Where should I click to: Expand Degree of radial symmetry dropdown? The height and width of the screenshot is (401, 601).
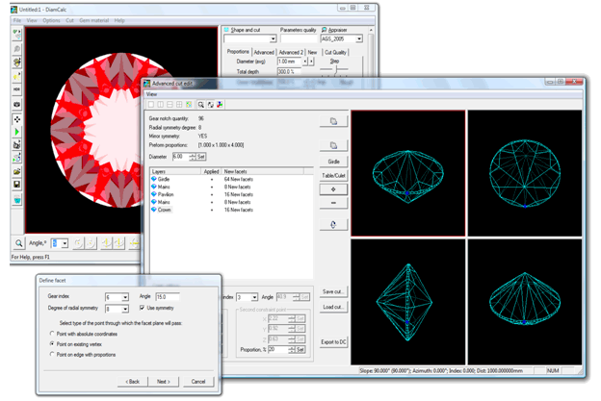pyautogui.click(x=125, y=309)
